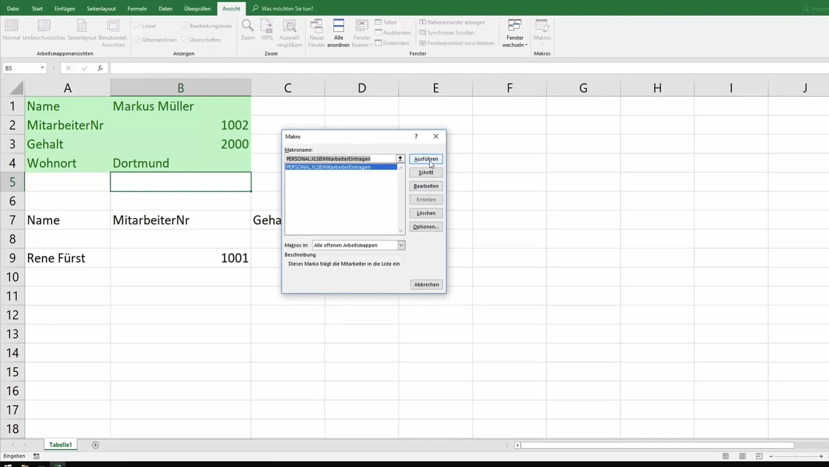Click Auswahl vergrößern zoom to selection
The width and height of the screenshot is (829, 467).
(289, 33)
